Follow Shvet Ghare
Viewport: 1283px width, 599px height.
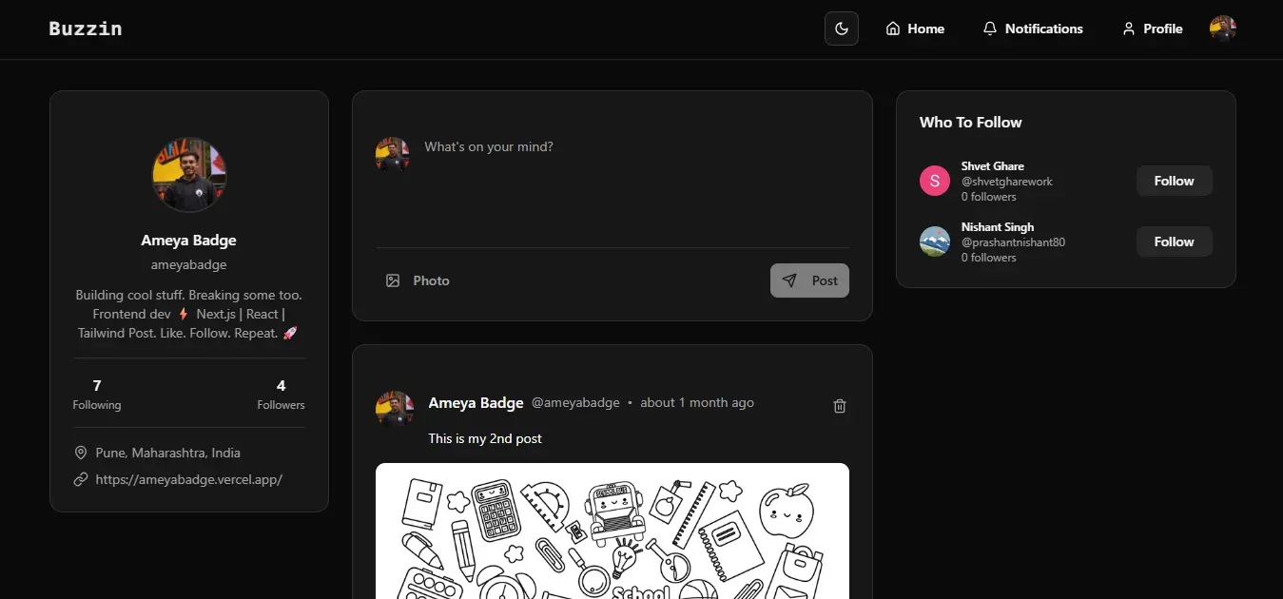point(1174,181)
